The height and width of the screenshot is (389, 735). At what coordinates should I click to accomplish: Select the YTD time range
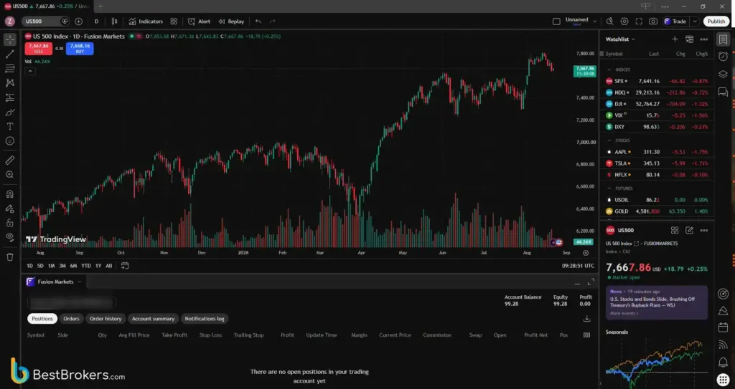(x=86, y=266)
